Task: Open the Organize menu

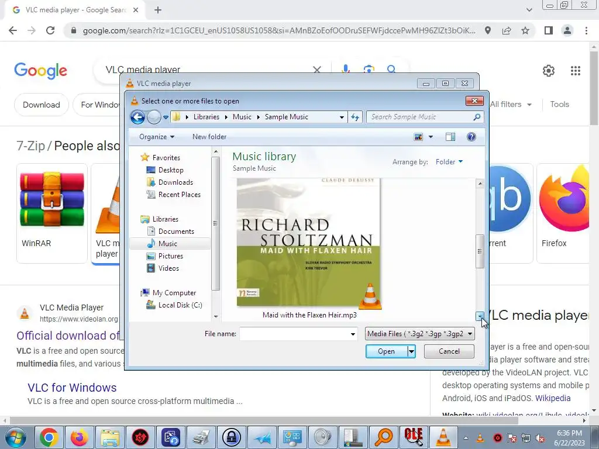Action: point(157,137)
